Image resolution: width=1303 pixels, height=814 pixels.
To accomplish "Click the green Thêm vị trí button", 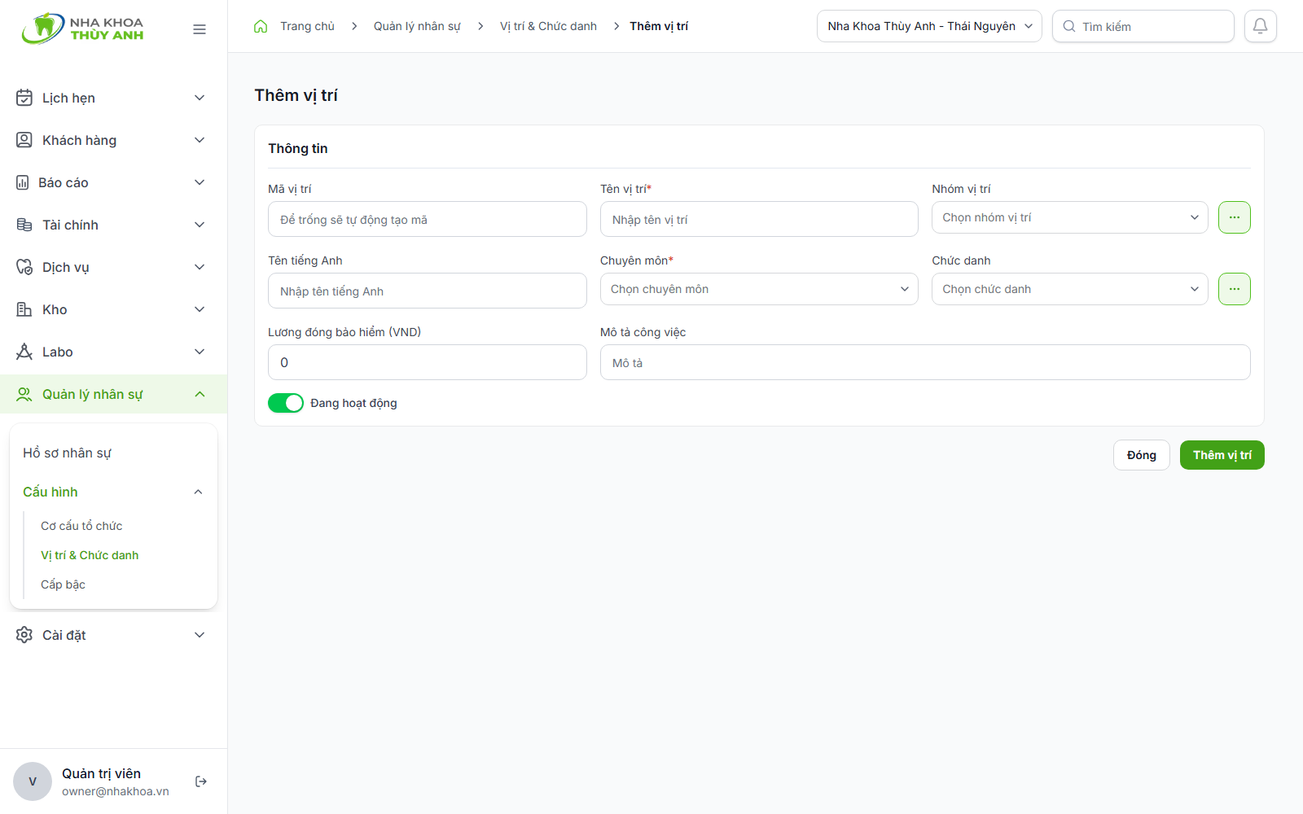I will coord(1222,455).
